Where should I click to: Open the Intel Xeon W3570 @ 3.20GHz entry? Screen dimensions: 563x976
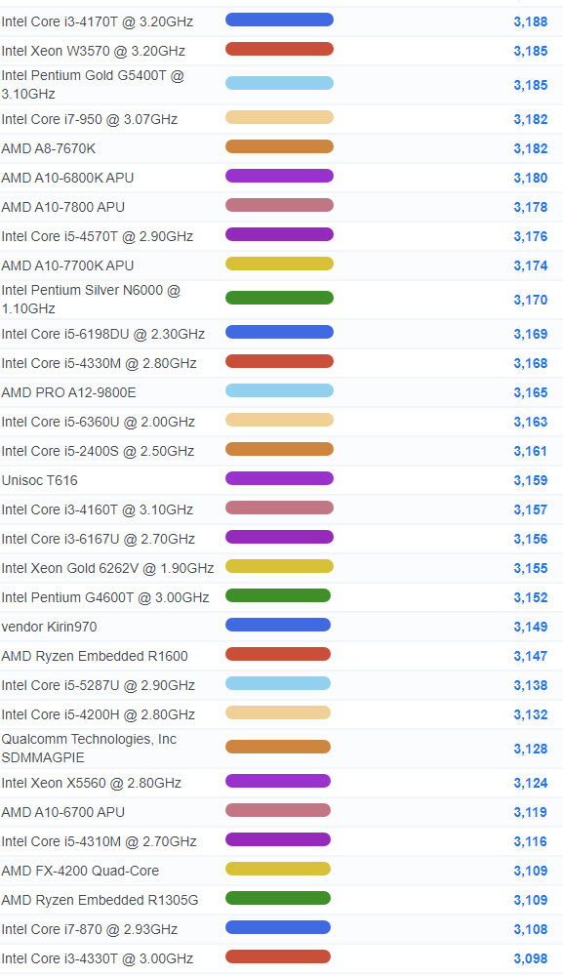click(94, 51)
